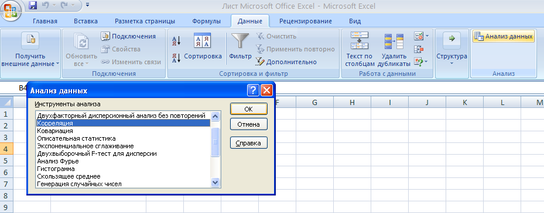Click the list scrollbar down arrow

[215, 182]
